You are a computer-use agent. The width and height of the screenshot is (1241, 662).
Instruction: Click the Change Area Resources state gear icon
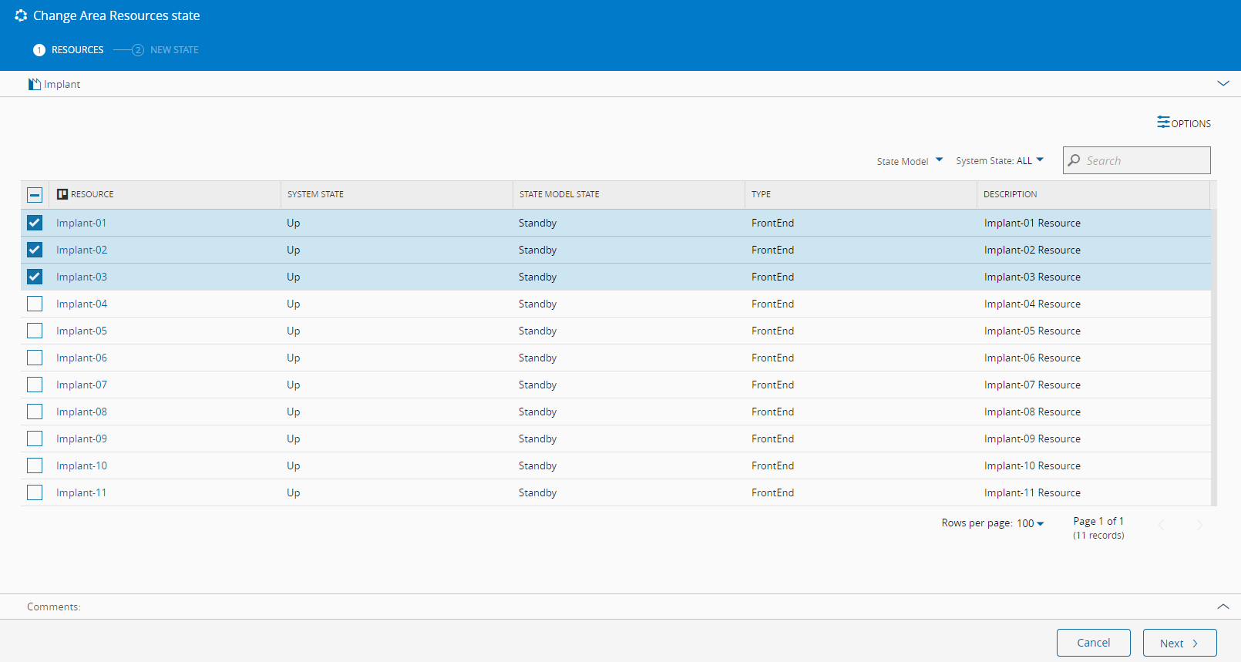point(21,15)
